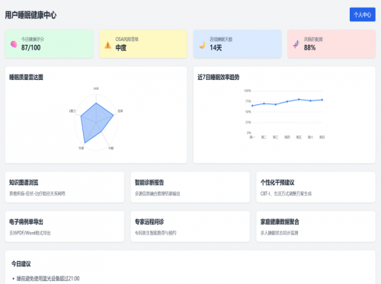Viewport: 381px width, 284px height.
Task: Click the crescent moon icon beside 14天
Action: 202,45
